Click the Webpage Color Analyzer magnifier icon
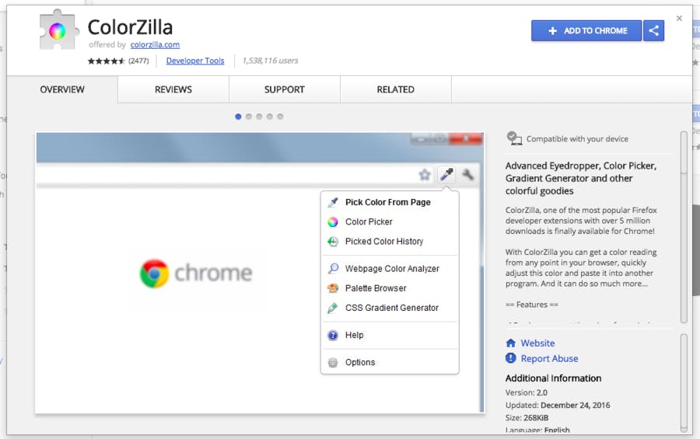 333,269
